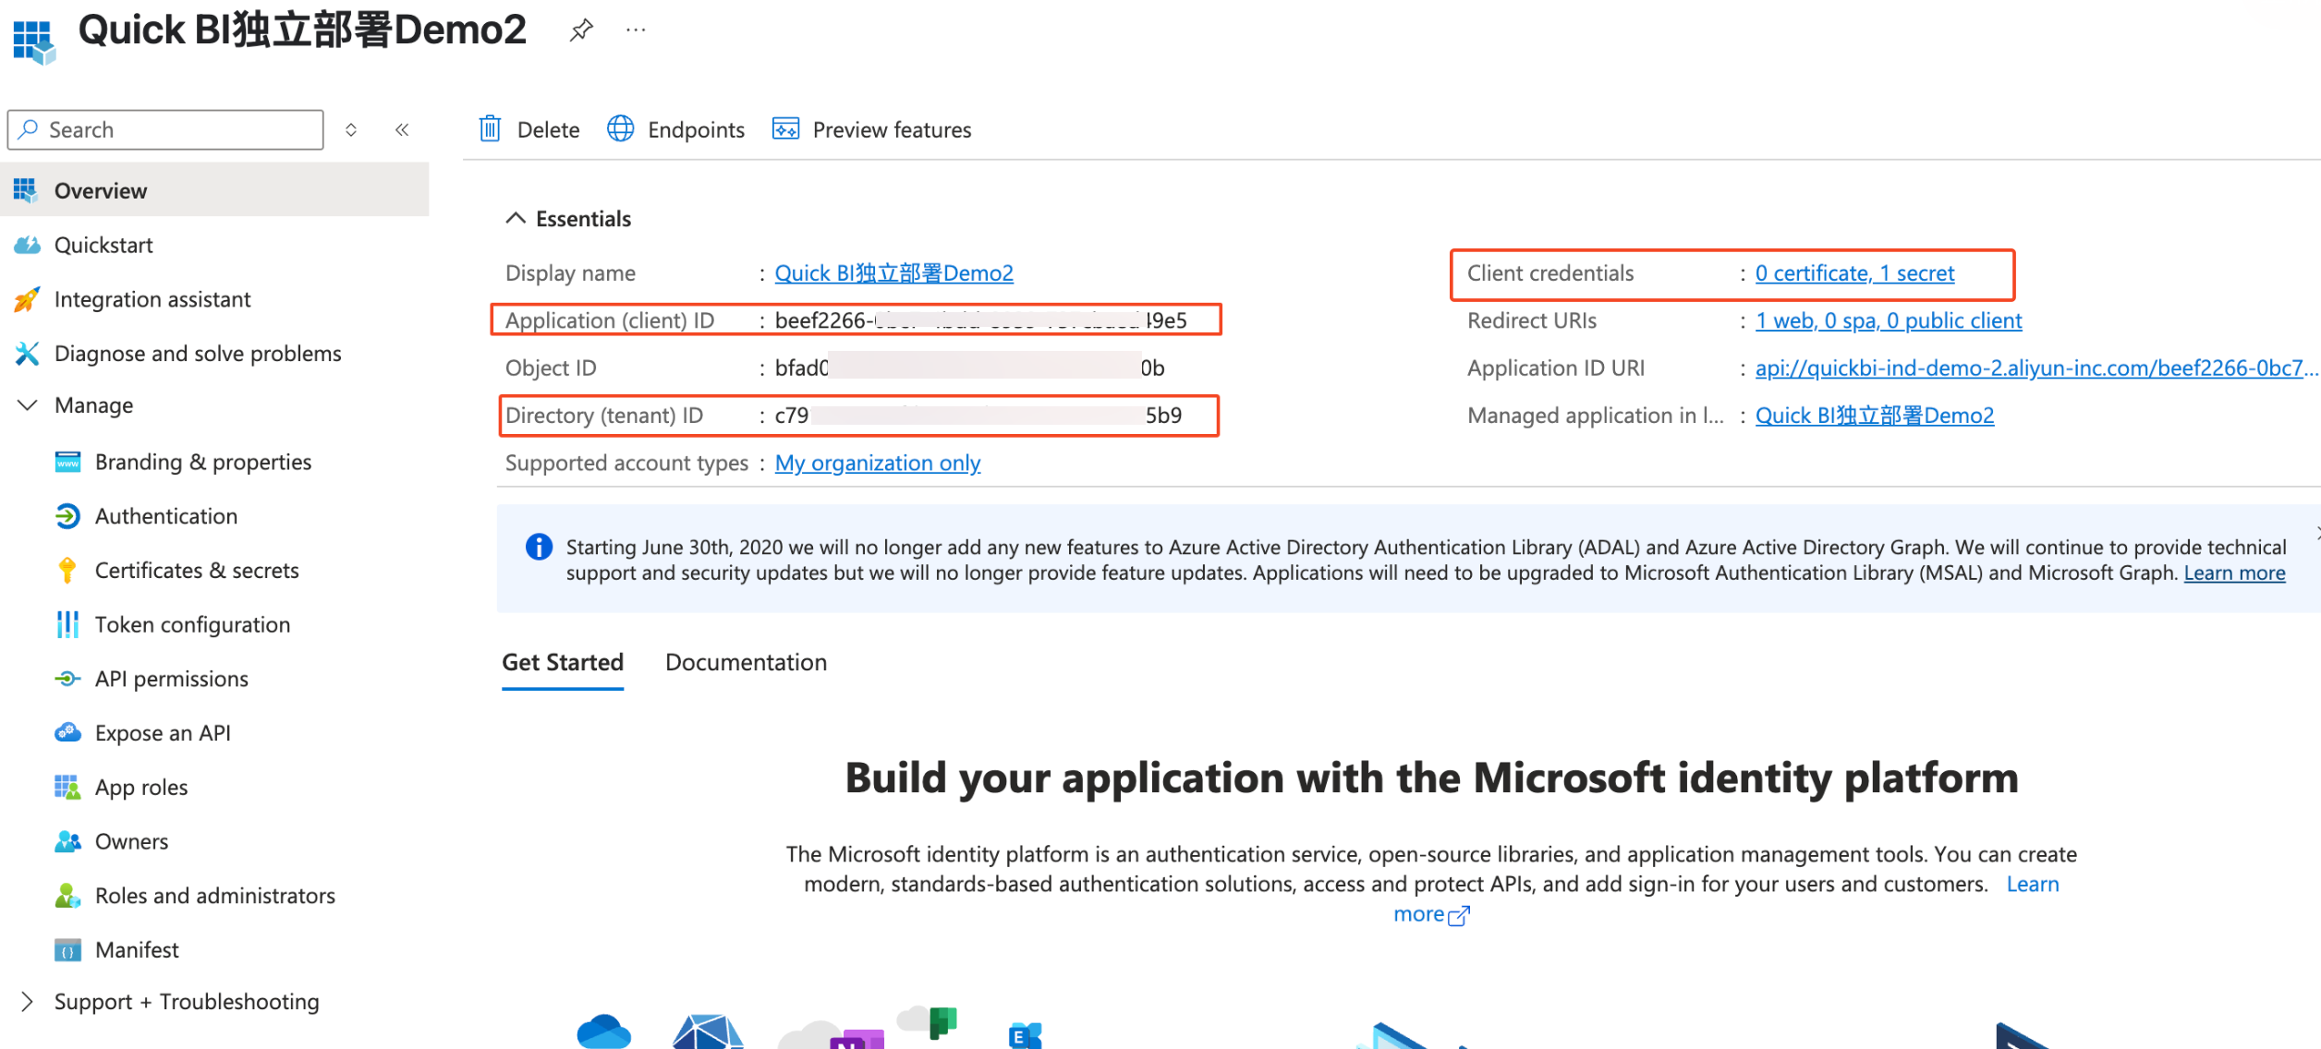Click the Diagnose and solve problems wrench icon
The width and height of the screenshot is (2321, 1049).
27,354
